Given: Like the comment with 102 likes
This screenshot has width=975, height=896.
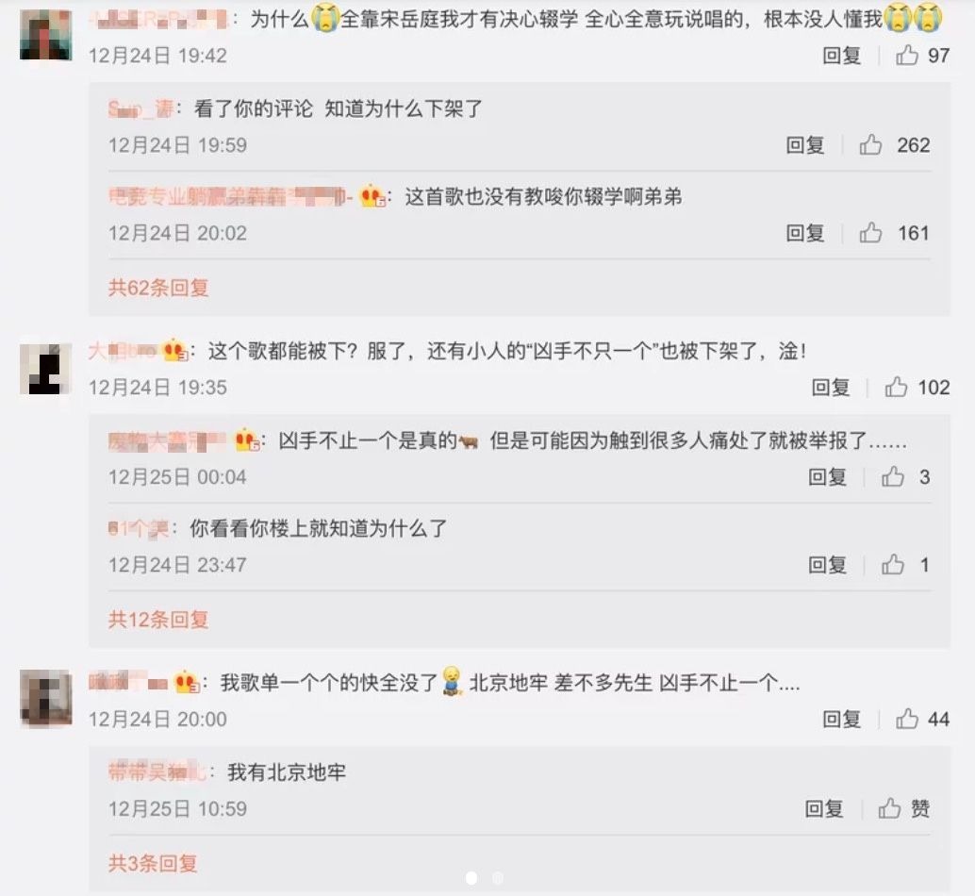Looking at the screenshot, I should coord(896,387).
